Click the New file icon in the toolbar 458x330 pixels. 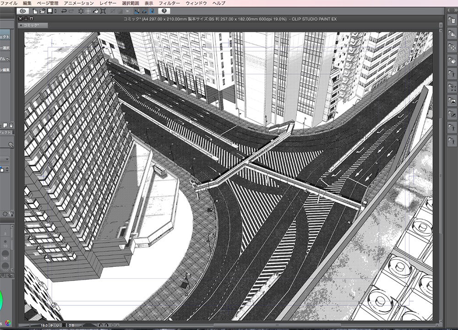(x=34, y=11)
